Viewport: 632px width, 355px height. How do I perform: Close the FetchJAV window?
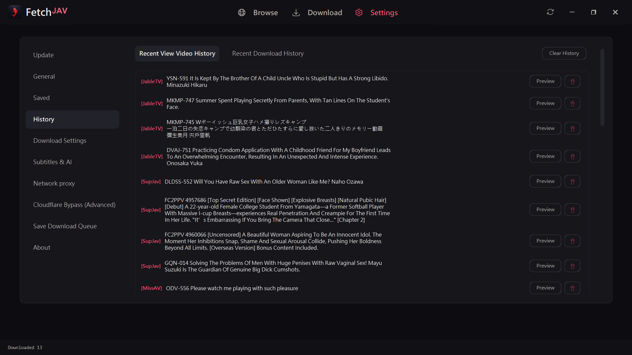pos(615,12)
